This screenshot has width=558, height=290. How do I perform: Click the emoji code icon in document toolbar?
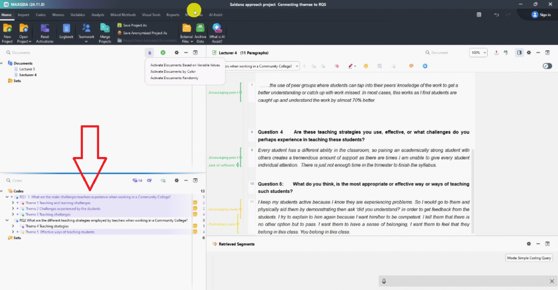point(366,66)
